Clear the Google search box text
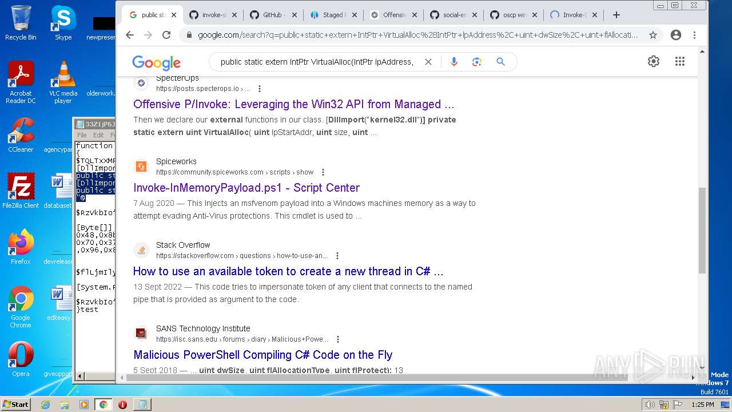 coord(428,62)
